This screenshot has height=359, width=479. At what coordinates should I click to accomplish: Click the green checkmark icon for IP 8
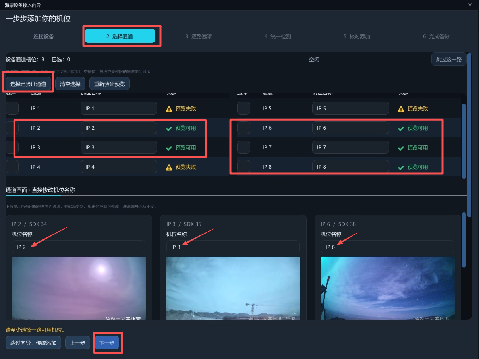[x=401, y=167]
